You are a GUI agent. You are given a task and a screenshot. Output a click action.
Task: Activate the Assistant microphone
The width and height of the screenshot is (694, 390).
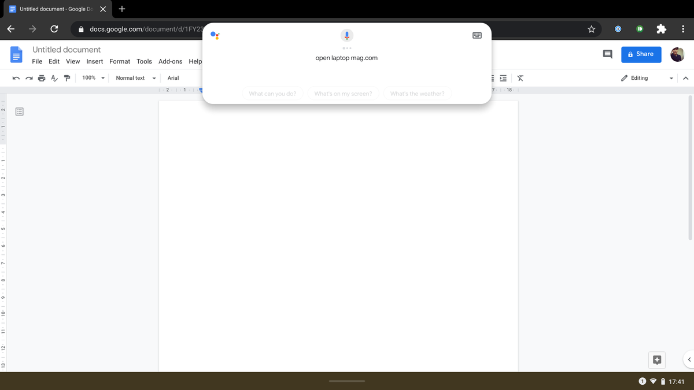point(346,35)
